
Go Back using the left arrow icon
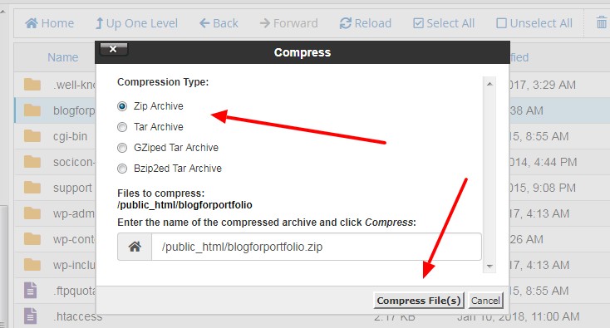pos(204,23)
